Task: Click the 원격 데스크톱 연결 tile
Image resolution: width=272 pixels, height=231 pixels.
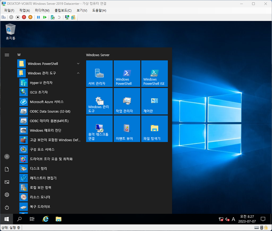Action: 99,129
